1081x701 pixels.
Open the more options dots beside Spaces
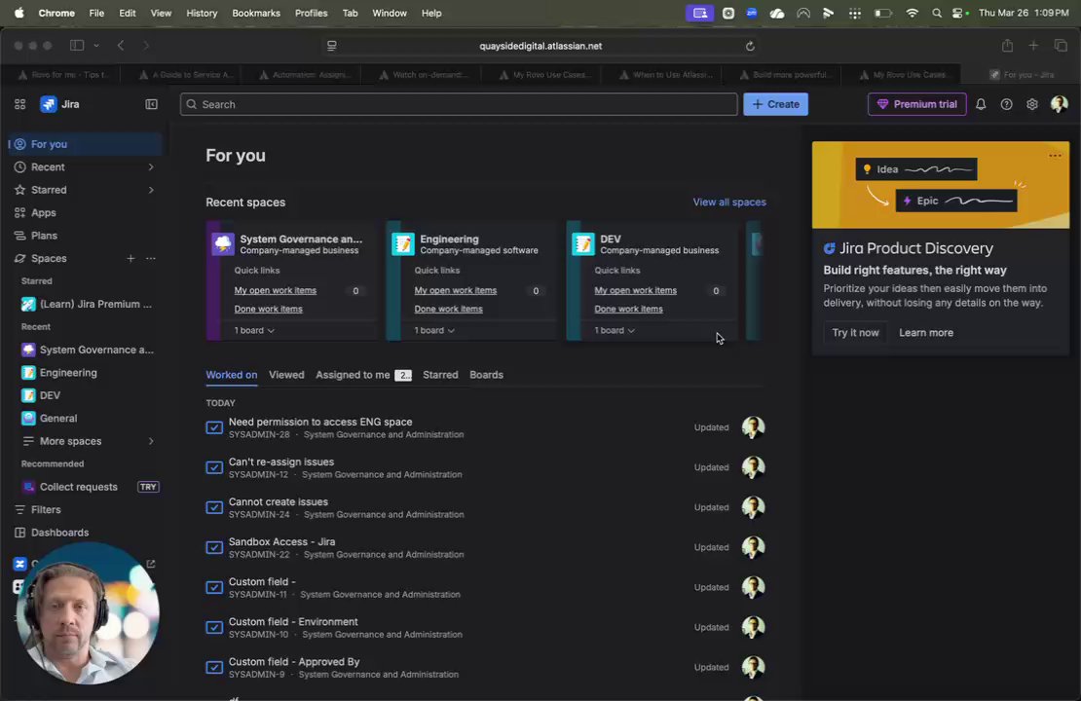[150, 258]
